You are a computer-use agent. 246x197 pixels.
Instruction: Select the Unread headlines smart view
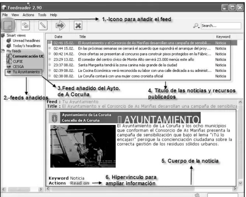point(26,41)
